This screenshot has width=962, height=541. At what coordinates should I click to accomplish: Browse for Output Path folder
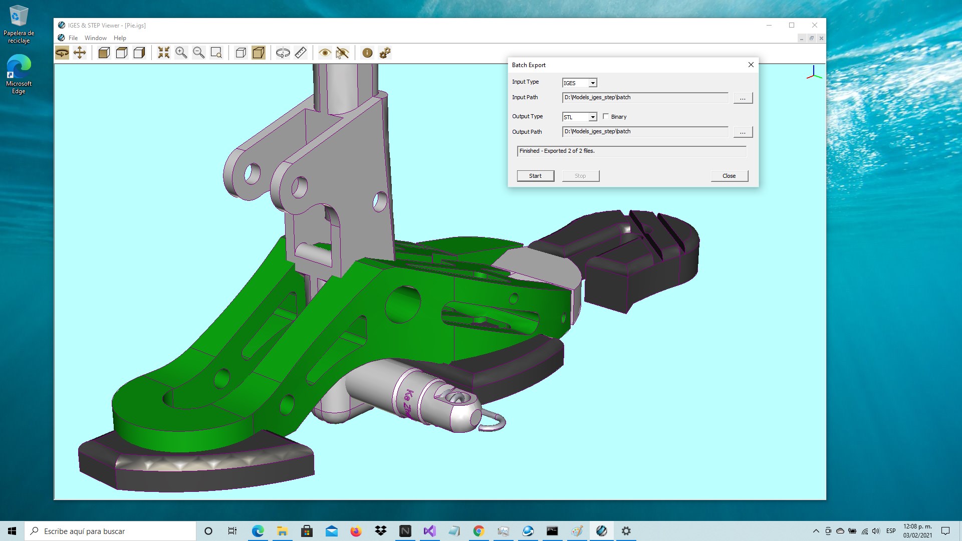click(743, 132)
